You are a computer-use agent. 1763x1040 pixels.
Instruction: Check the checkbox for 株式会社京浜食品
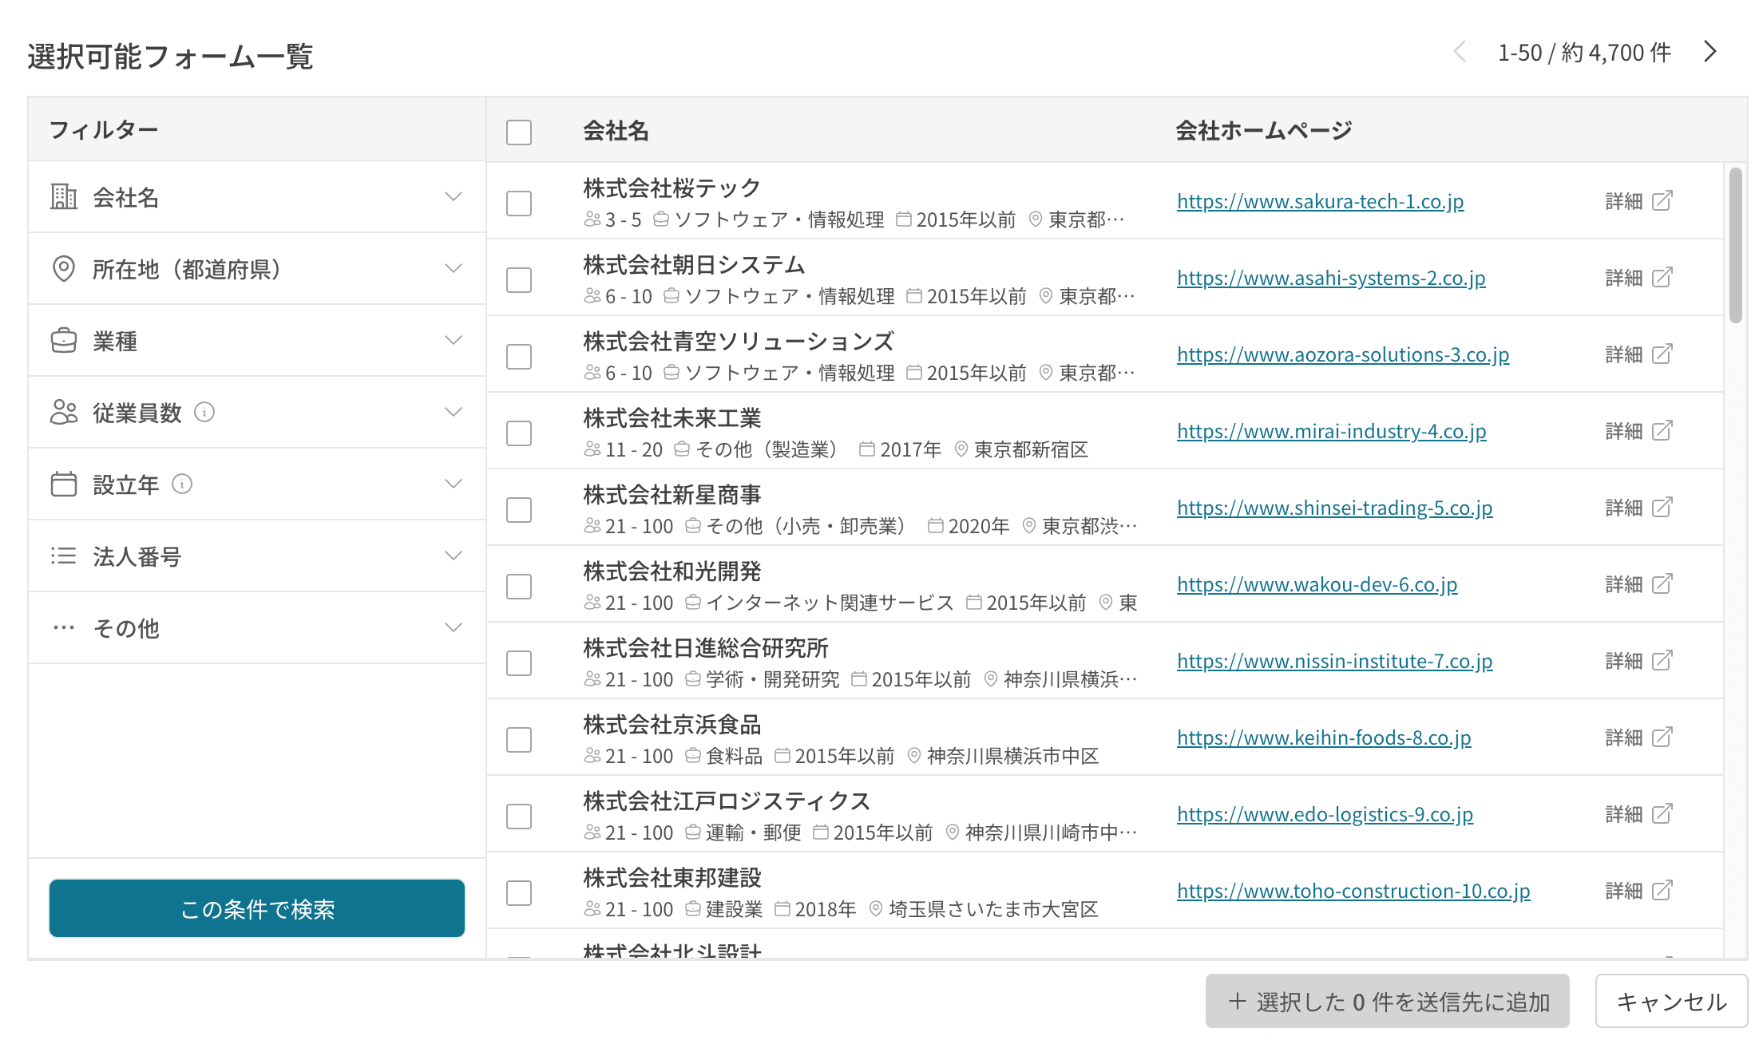pyautogui.click(x=518, y=740)
